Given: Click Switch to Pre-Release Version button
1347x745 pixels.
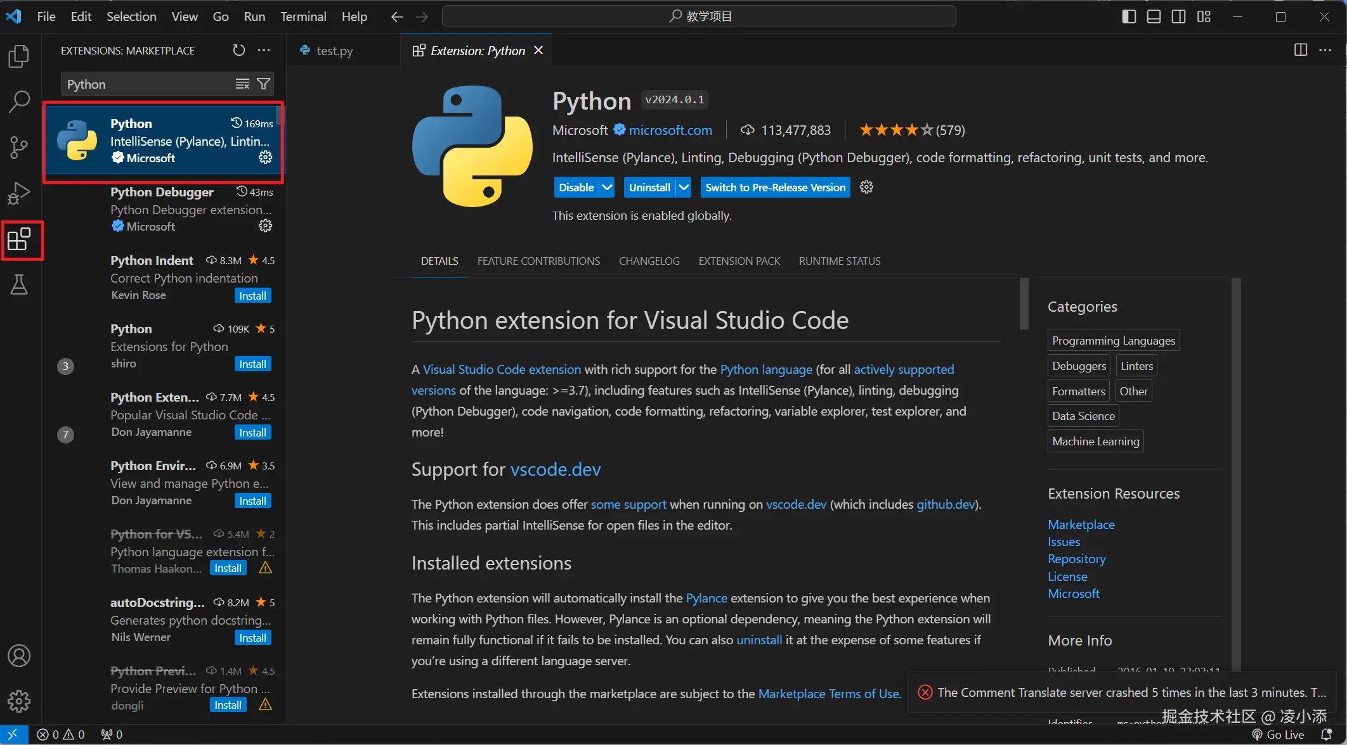Looking at the screenshot, I should [775, 188].
